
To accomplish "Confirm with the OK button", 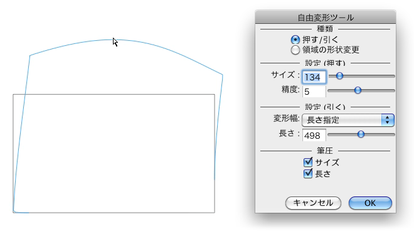I will pos(370,203).
